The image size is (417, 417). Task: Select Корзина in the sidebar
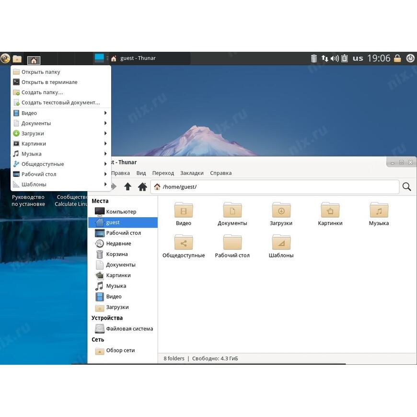pos(116,254)
